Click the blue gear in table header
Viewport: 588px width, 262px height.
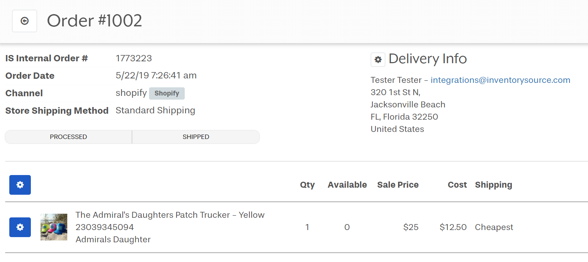pos(20,185)
